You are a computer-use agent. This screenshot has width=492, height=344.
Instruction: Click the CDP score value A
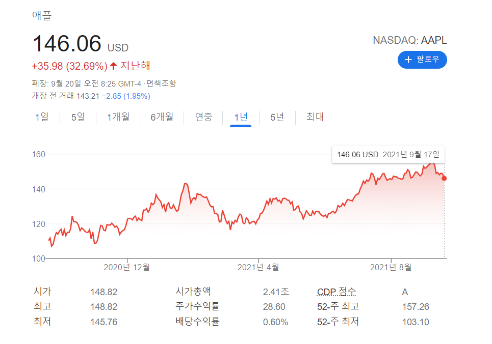[x=405, y=292]
